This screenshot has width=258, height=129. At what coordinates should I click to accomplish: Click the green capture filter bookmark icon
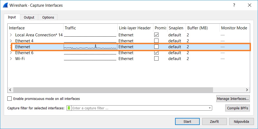(x=69, y=108)
